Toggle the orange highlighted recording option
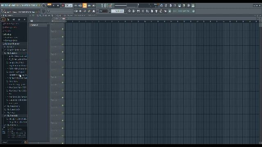The height and width of the screenshot is (147, 262). click(x=85, y=5)
